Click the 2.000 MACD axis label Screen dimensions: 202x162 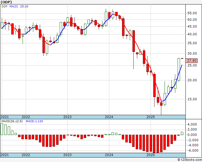pyautogui.click(x=192, y=130)
